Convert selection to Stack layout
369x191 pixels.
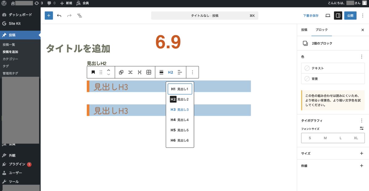coord(140,72)
